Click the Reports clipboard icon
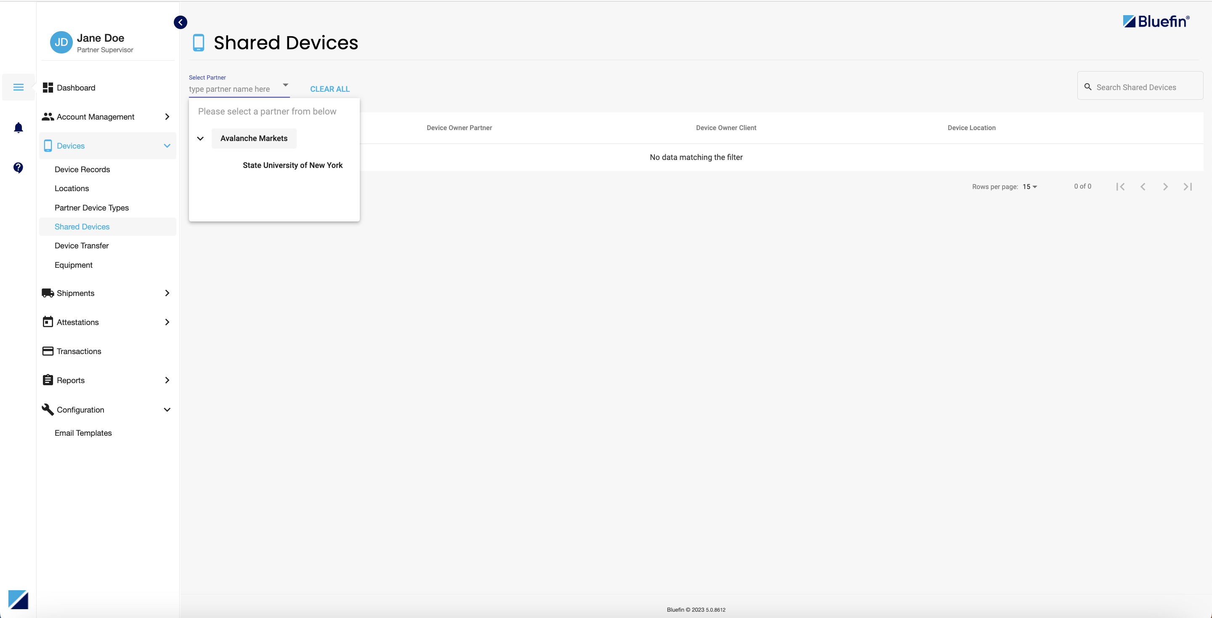Viewport: 1212px width, 618px height. (48, 380)
